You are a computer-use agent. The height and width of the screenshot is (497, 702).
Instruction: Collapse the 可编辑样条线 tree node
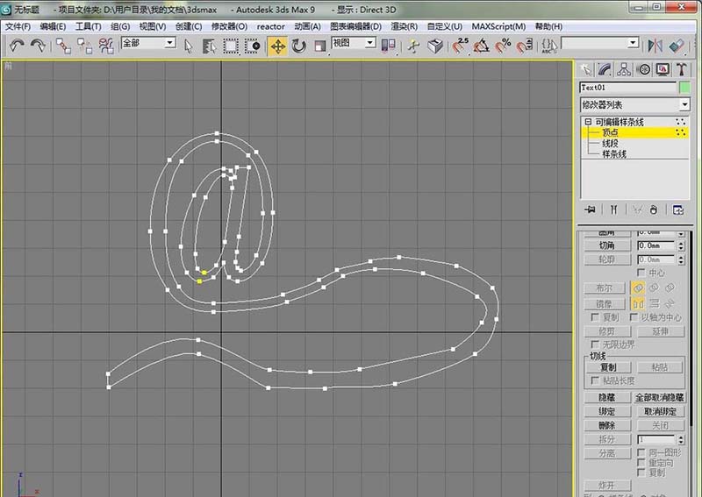pos(588,122)
